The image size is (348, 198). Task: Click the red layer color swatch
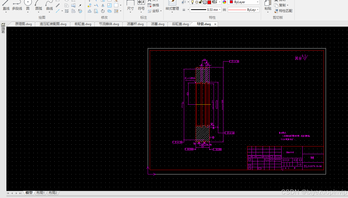pyautogui.click(x=209, y=2)
